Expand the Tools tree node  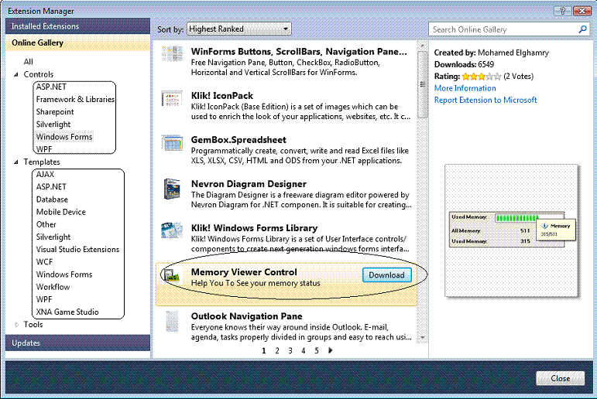[16, 325]
